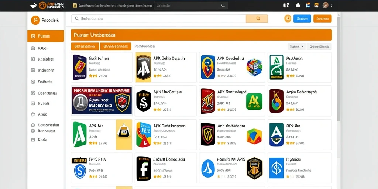The image size is (378, 189).
Task: Open the Ceonsanian sidebar section
Action: (47, 93)
